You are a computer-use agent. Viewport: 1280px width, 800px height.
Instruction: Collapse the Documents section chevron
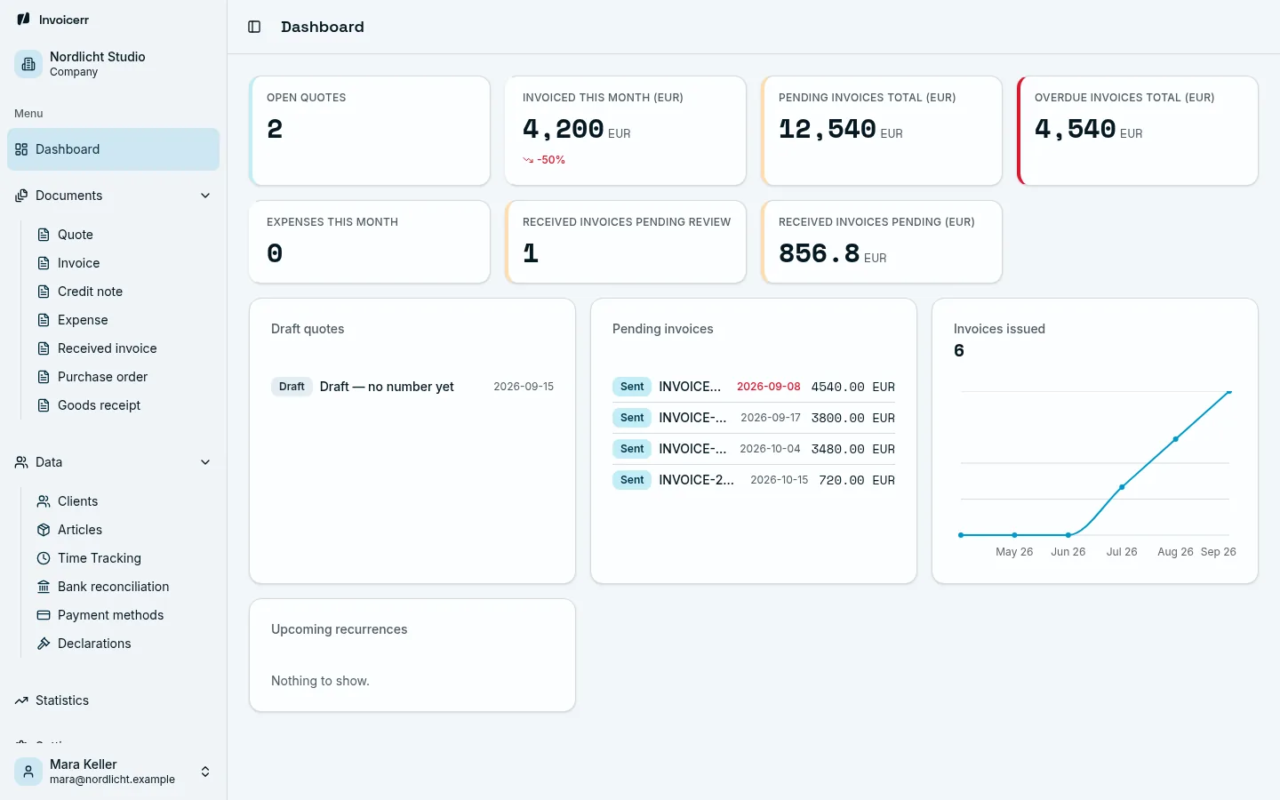pos(205,196)
